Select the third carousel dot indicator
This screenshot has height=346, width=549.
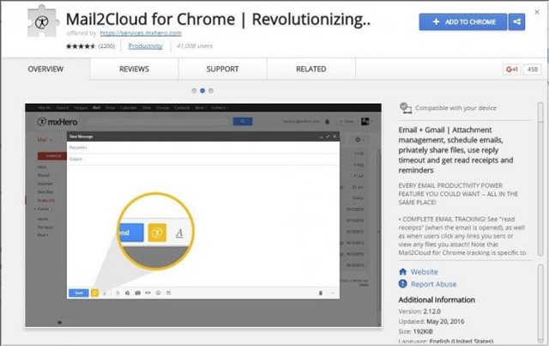(212, 89)
